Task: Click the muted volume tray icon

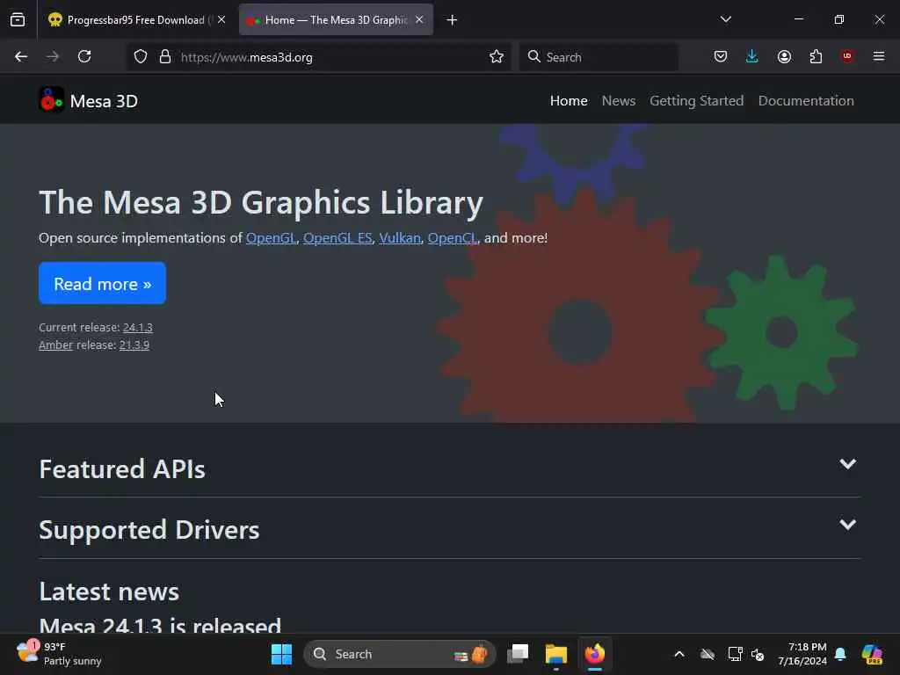Action: pos(758,654)
